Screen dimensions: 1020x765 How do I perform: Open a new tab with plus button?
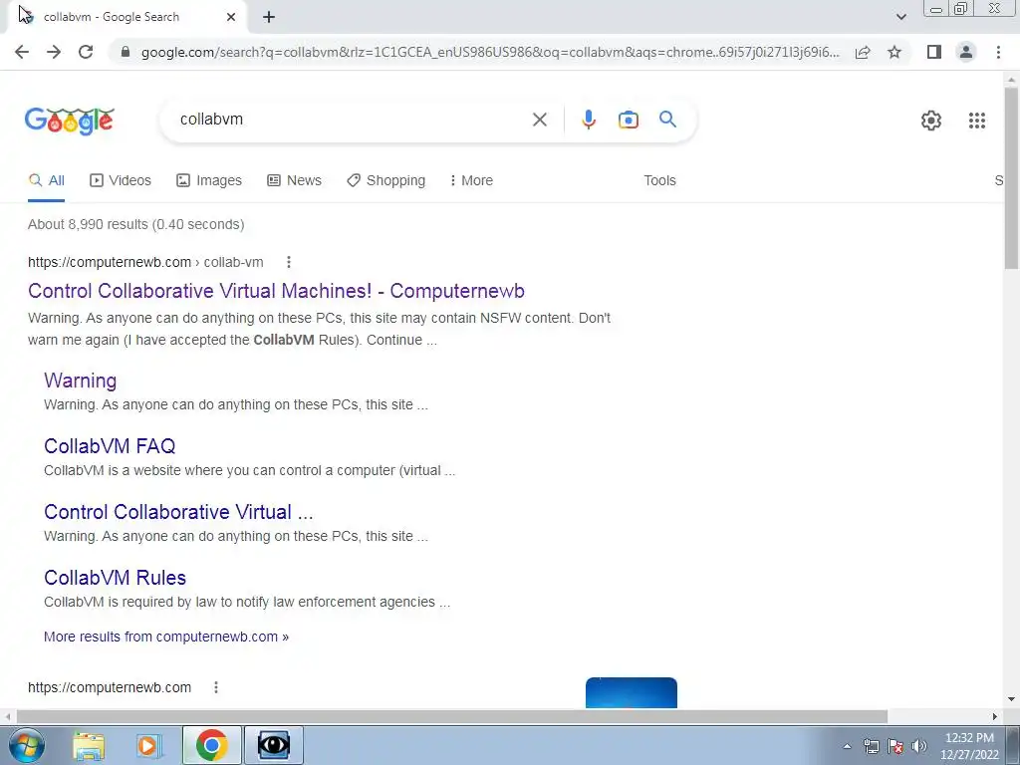269,17
